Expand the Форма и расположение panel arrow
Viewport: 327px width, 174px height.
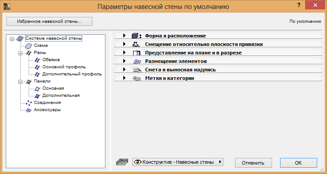(x=124, y=35)
